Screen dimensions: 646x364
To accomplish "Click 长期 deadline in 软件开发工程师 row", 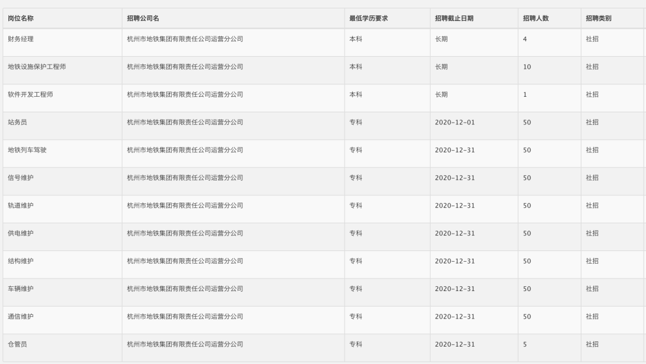I will 441,94.
